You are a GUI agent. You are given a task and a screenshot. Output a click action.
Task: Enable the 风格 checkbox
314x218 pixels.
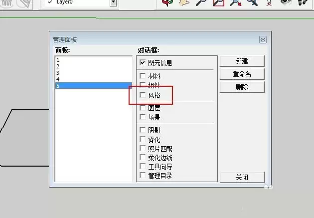(143, 95)
